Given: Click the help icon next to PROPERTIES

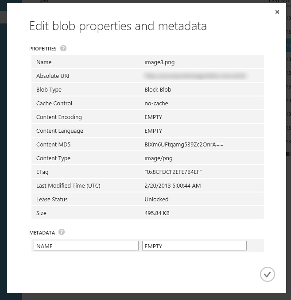Looking at the screenshot, I should tap(63, 48).
